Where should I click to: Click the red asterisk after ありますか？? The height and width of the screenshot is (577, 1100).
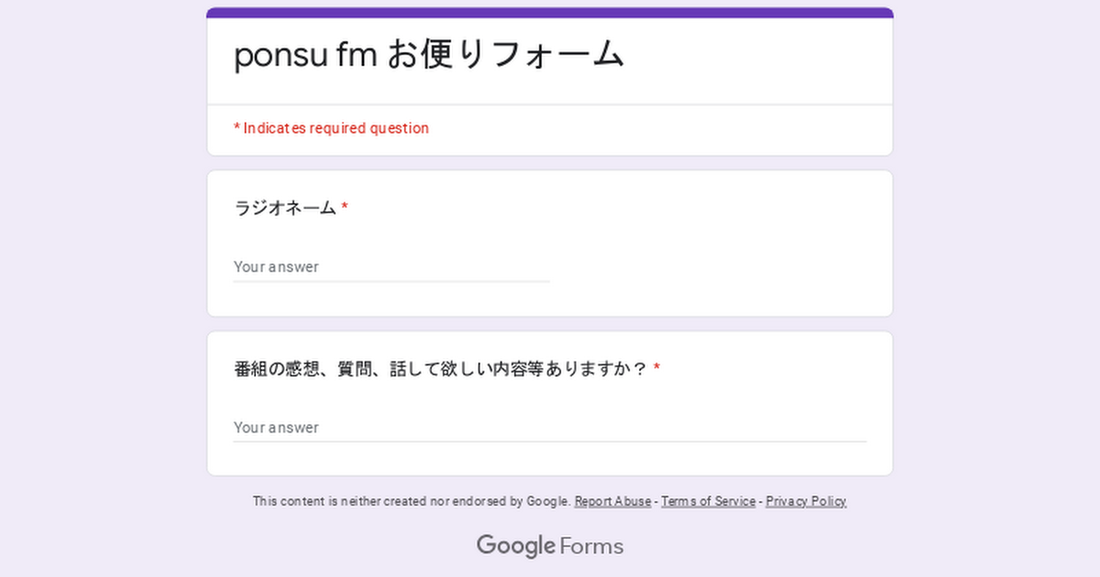click(x=656, y=369)
